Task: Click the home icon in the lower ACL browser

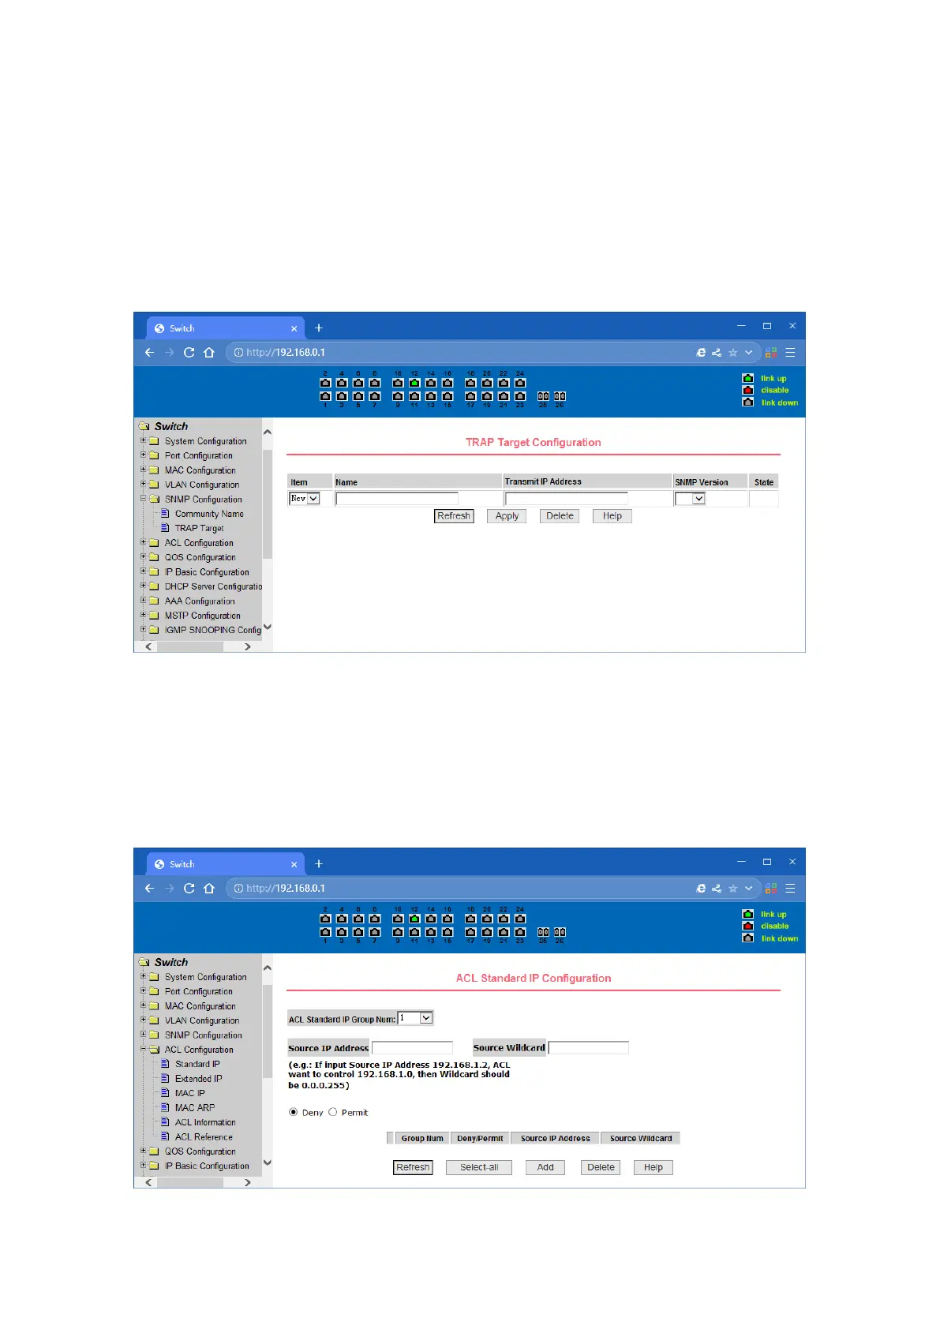Action: click(209, 889)
